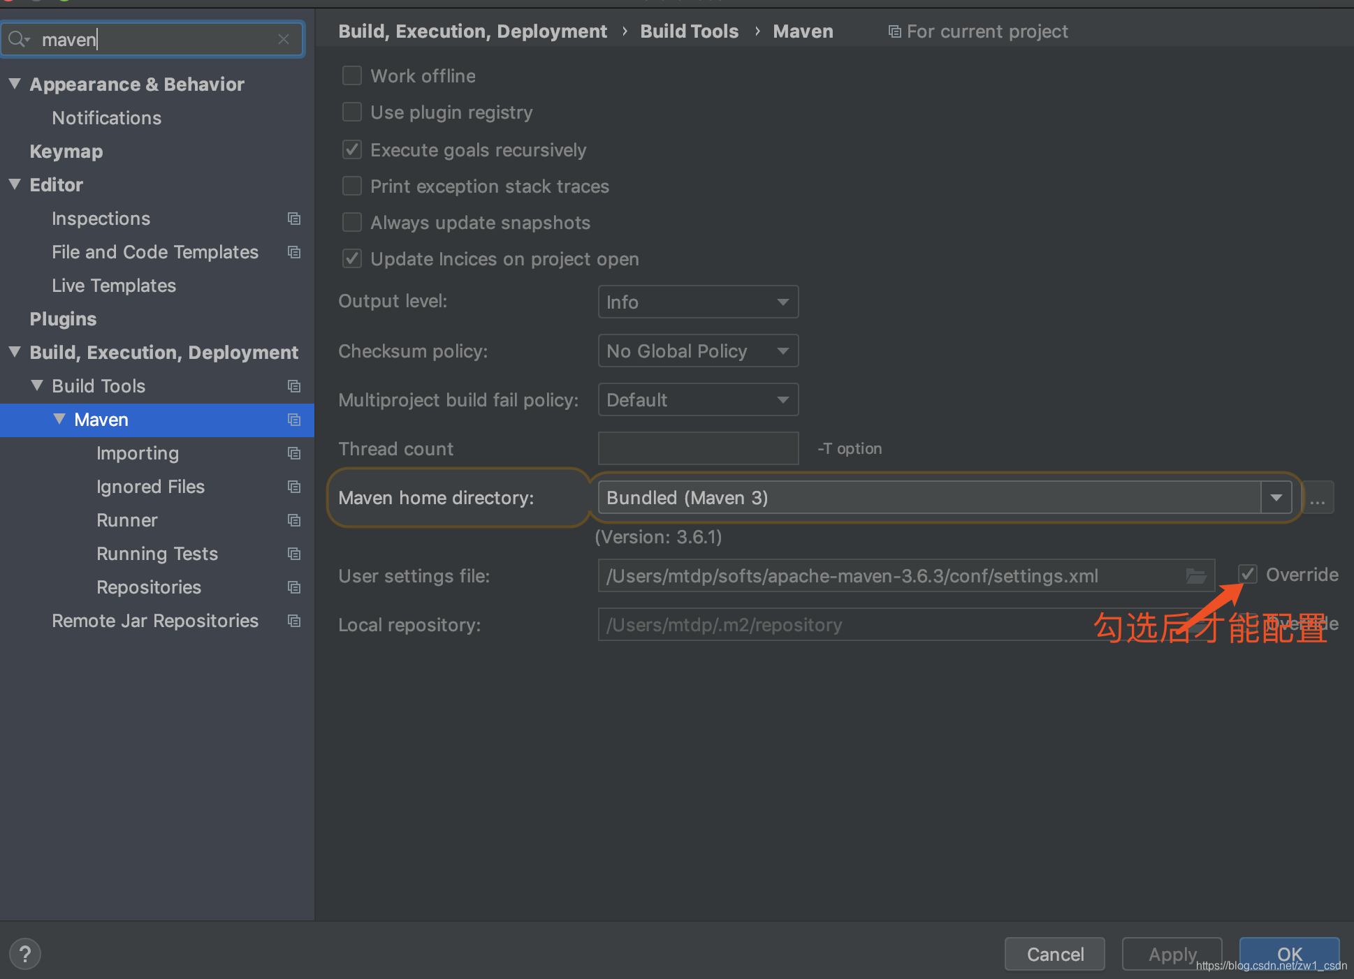Viewport: 1354px width, 979px height.
Task: Click the project-level icon next to Inspections
Action: tap(294, 219)
